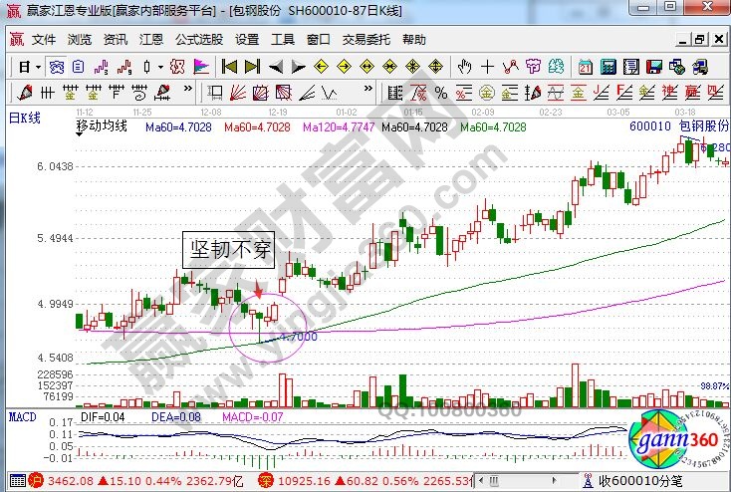This screenshot has width=731, height=492.
Task: Click the 坚韧不穿 annotation box
Action: pos(226,251)
